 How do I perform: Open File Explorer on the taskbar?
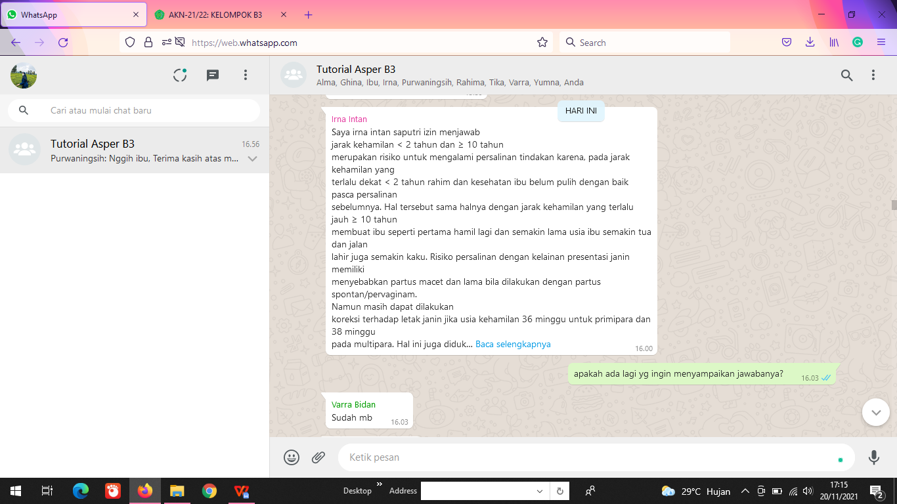177,491
